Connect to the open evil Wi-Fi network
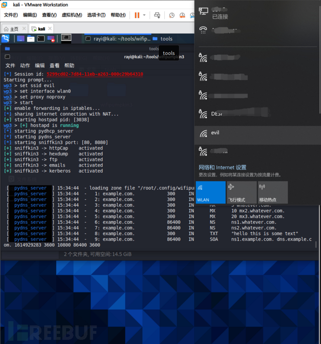 click(258, 135)
